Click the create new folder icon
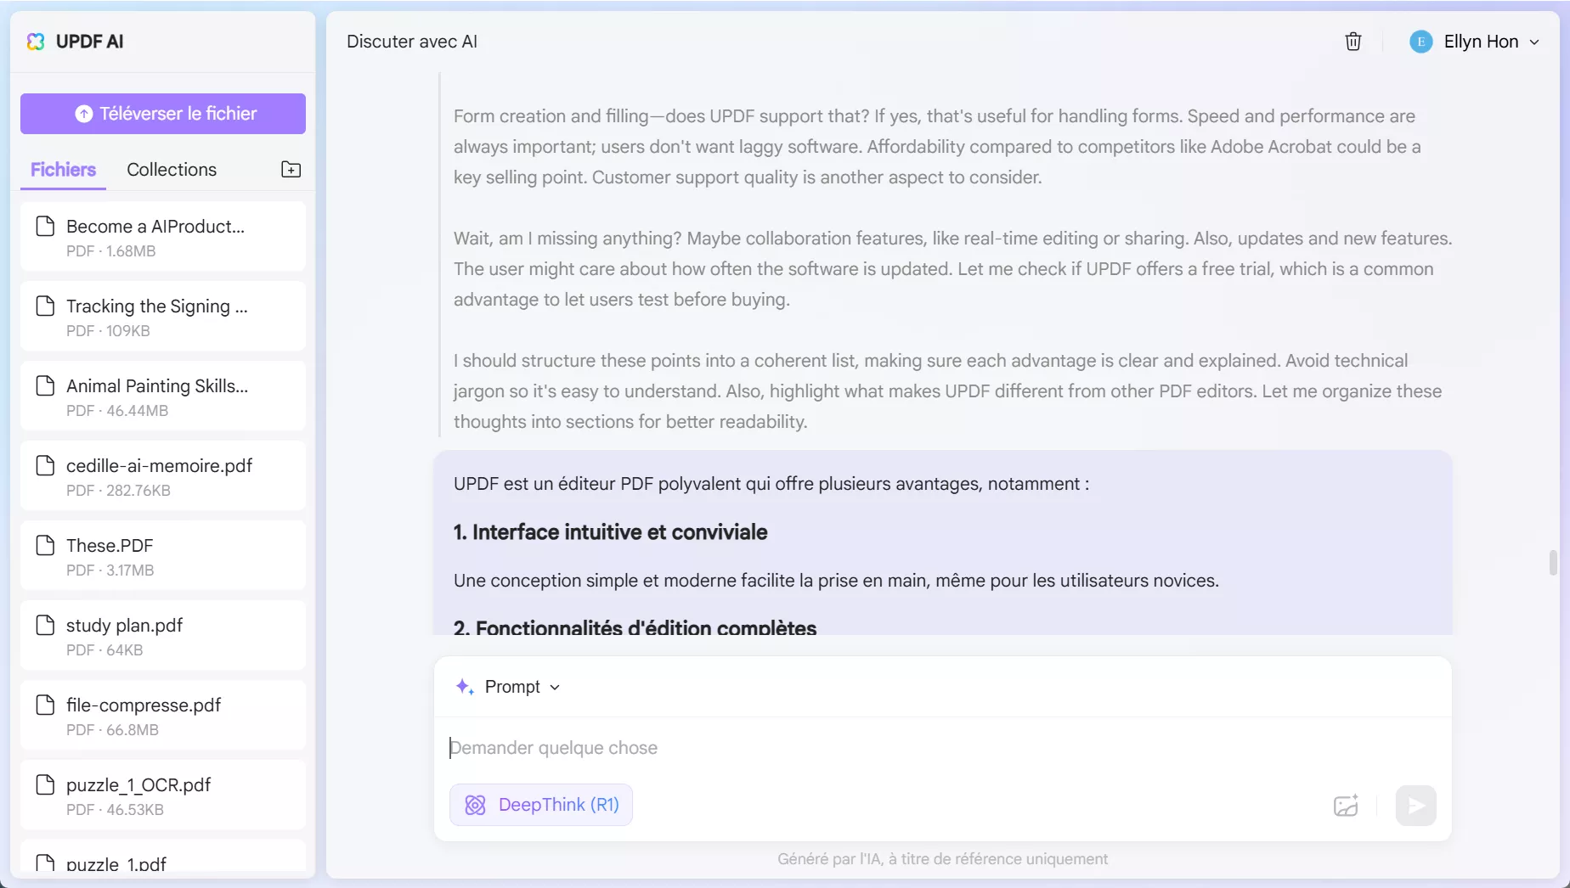The height and width of the screenshot is (888, 1570). (291, 169)
